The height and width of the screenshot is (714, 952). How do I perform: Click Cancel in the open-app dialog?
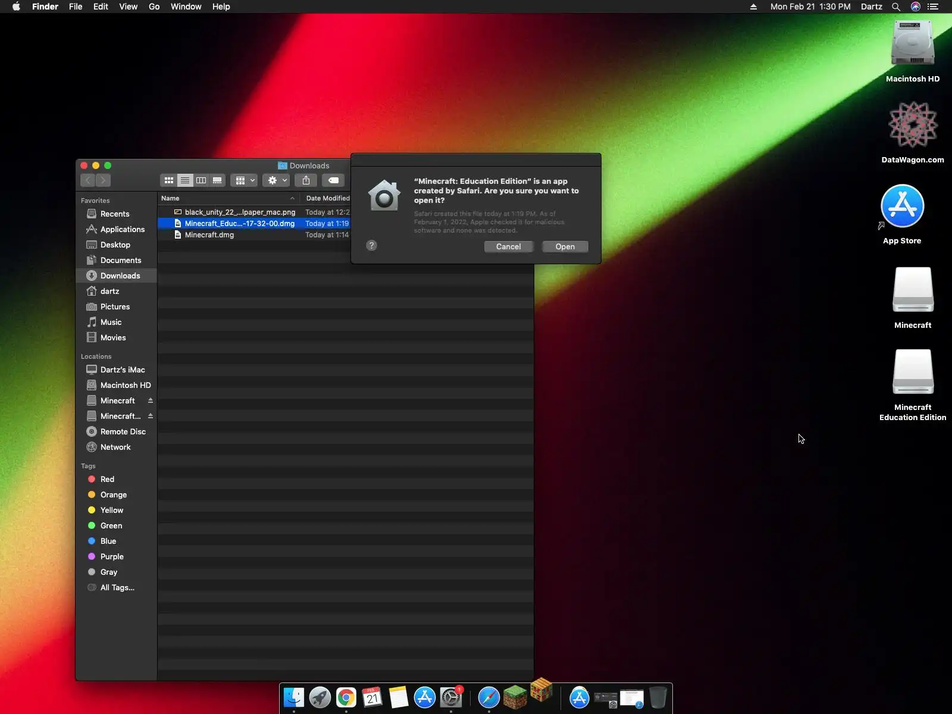(508, 246)
